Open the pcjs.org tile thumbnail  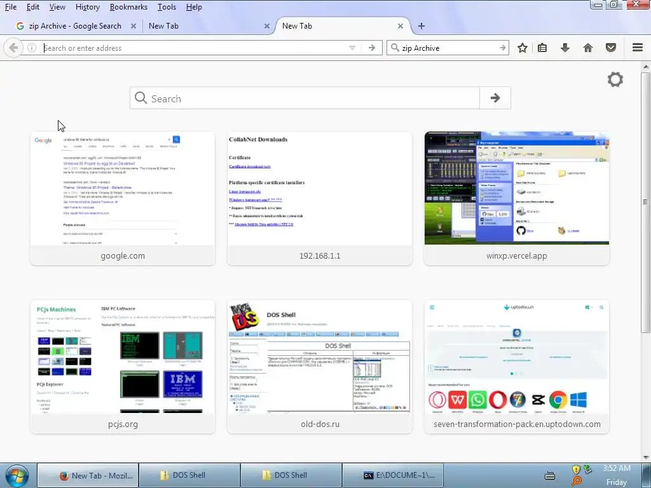click(123, 357)
